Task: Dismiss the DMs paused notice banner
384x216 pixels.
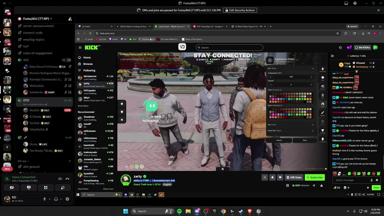Action: coord(379,10)
